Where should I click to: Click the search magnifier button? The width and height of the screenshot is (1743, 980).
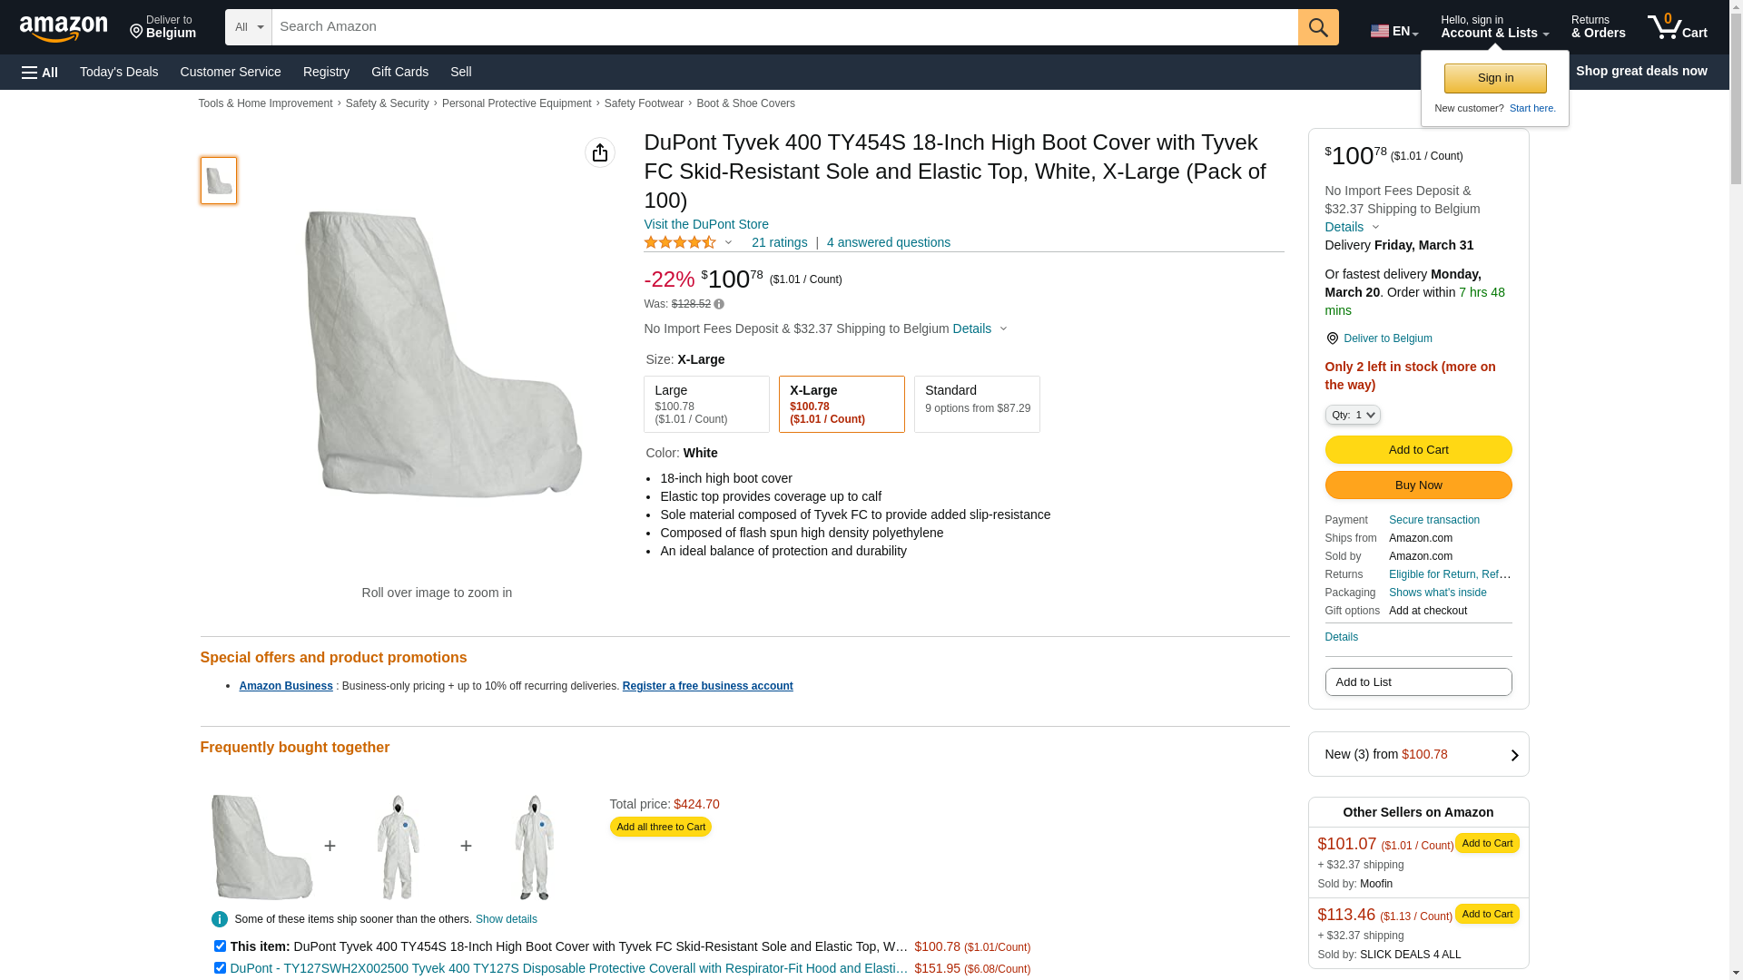click(1318, 27)
